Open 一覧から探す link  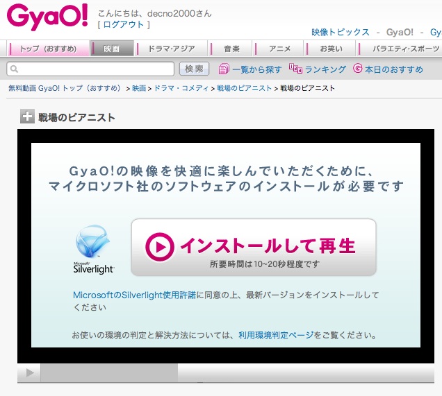(257, 69)
